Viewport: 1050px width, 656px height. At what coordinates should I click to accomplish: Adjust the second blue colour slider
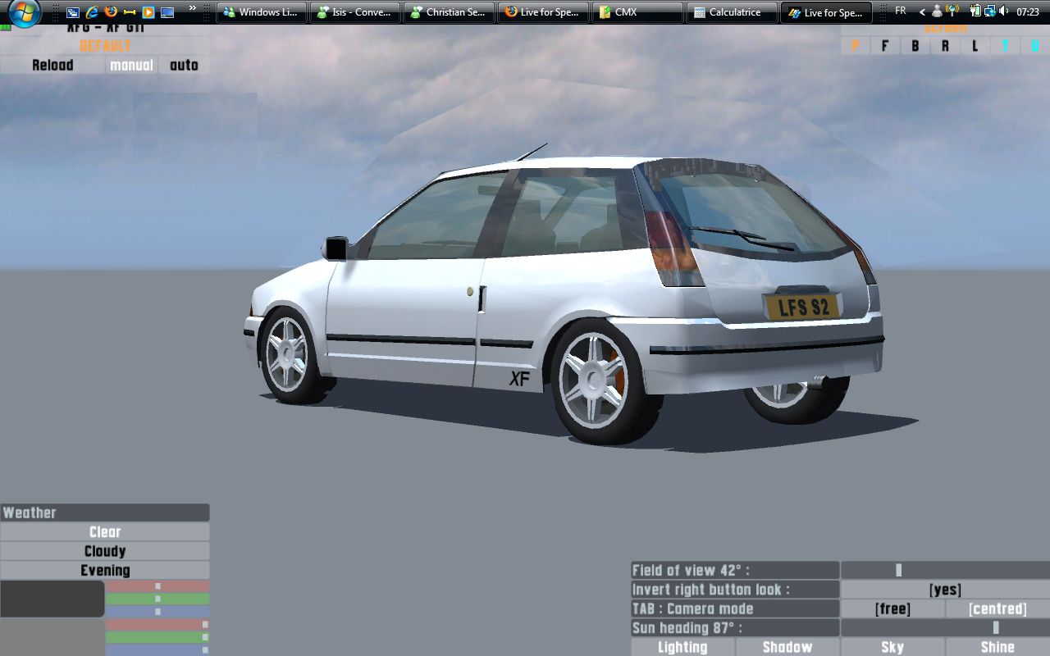157,650
